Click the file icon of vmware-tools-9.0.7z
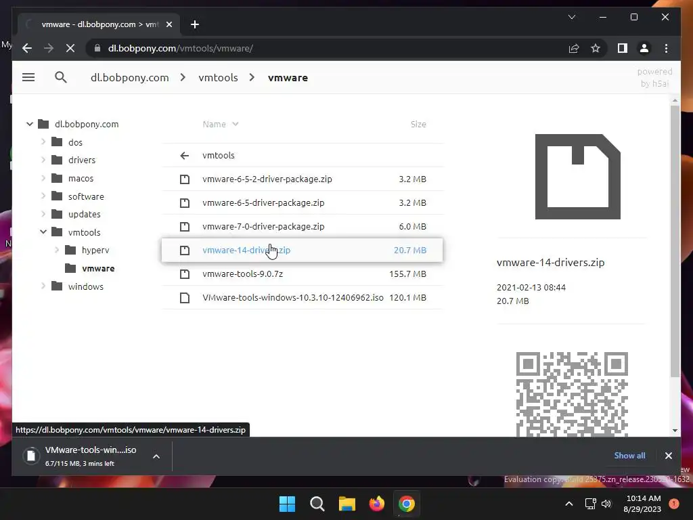The height and width of the screenshot is (520, 693). click(x=185, y=274)
